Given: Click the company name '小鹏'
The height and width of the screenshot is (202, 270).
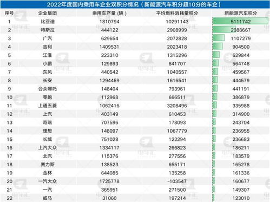Looking at the screenshot, I should pyautogui.click(x=48, y=64).
